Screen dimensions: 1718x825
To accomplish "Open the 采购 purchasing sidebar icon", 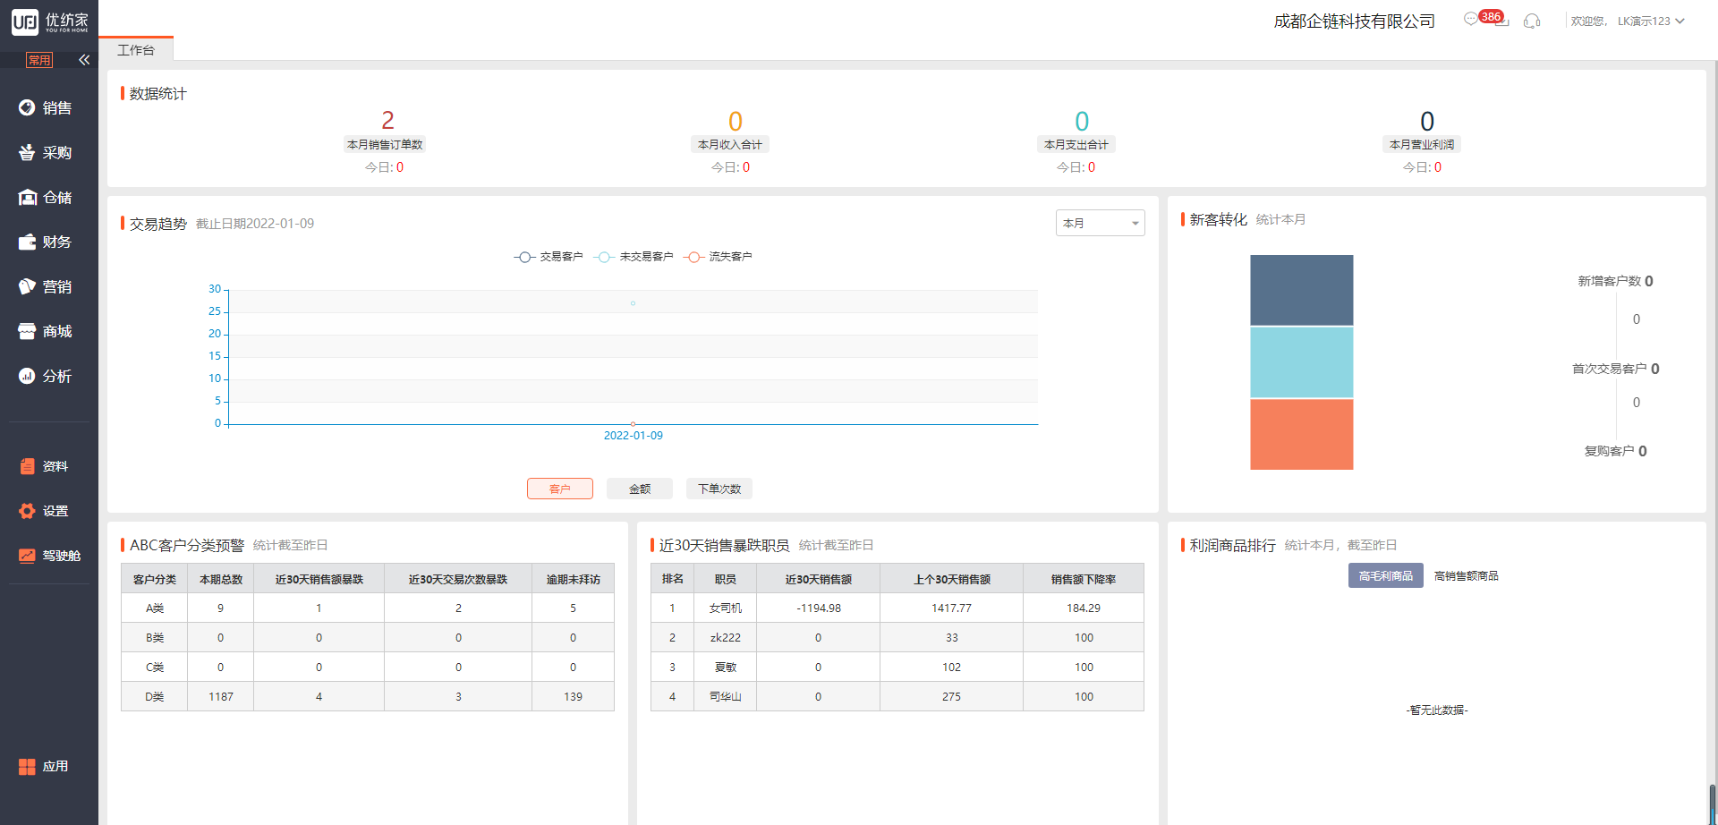I will point(28,153).
